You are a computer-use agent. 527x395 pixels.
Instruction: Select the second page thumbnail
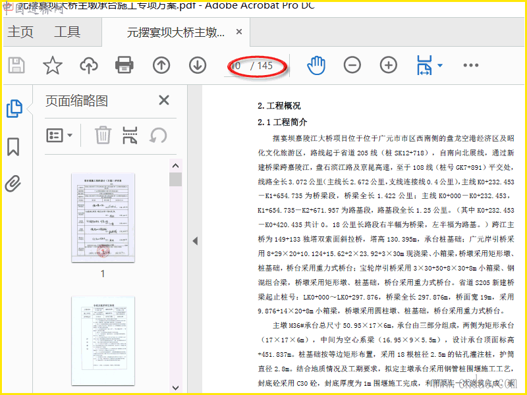click(x=103, y=340)
